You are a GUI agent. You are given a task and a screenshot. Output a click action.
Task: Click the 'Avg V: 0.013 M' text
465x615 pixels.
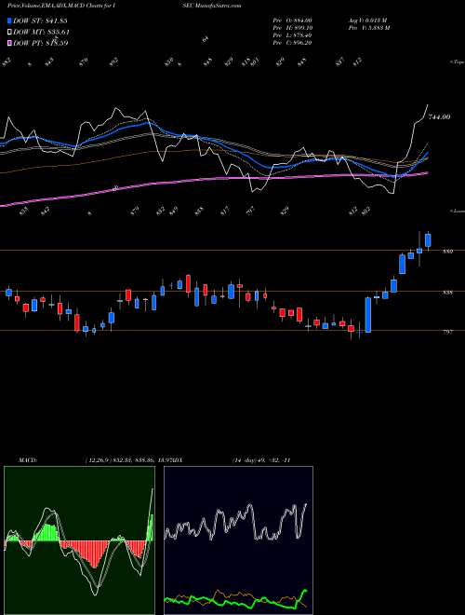click(367, 20)
